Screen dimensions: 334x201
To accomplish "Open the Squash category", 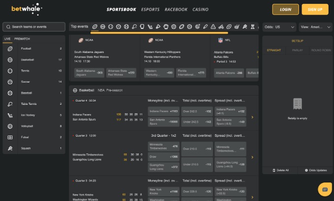I will pos(26,148).
